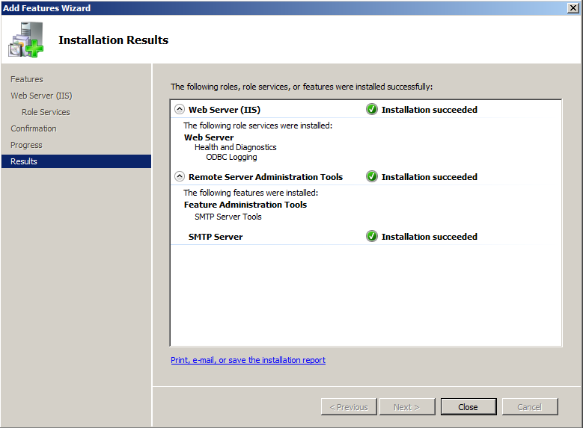Click the SMTP Server Tools entry

[228, 217]
